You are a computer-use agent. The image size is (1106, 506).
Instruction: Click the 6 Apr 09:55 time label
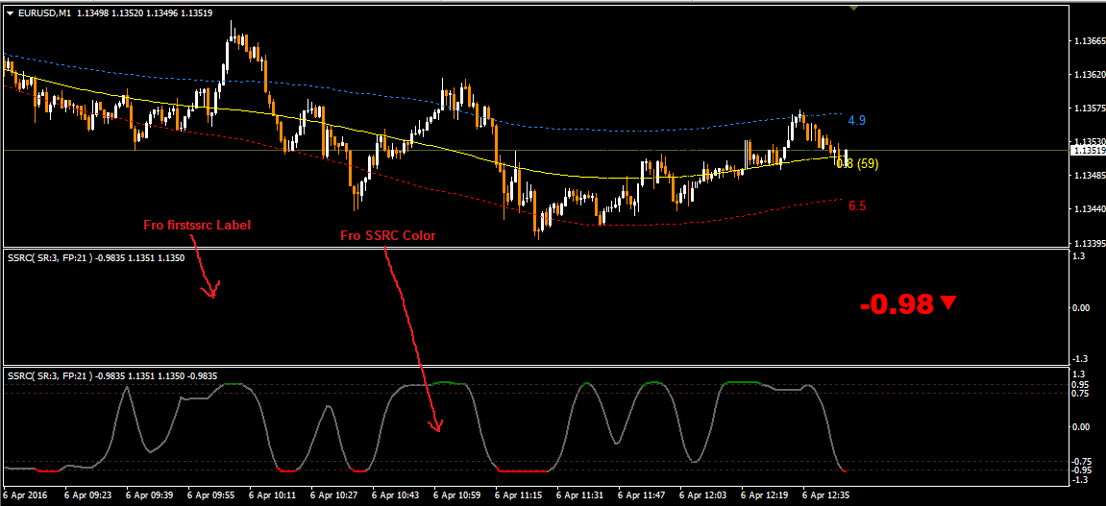tap(209, 495)
